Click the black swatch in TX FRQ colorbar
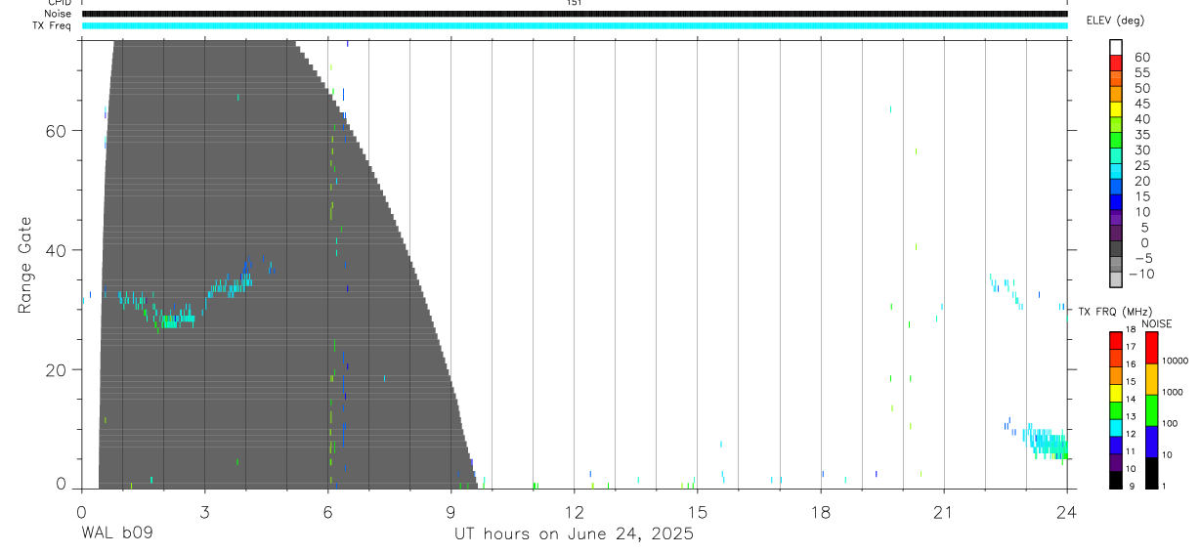 (x=1116, y=480)
